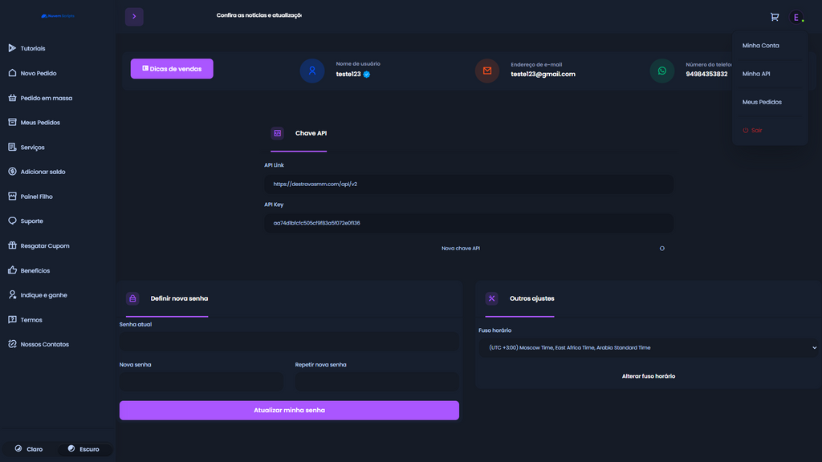The width and height of the screenshot is (822, 462).
Task: Switch to Escuro dark theme
Action: coord(84,449)
